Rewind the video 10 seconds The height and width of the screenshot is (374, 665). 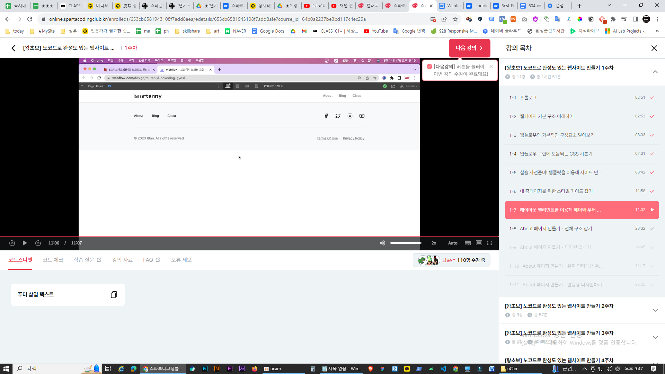[x=12, y=243]
